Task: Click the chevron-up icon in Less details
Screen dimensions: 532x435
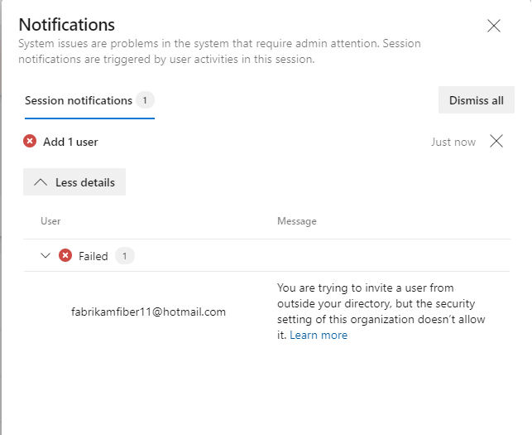Action: (x=40, y=182)
